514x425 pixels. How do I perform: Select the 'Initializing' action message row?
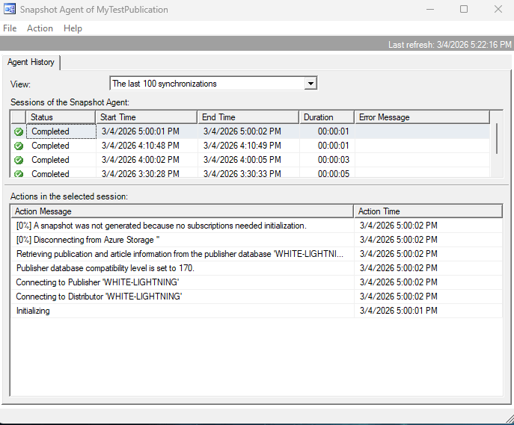[181, 311]
